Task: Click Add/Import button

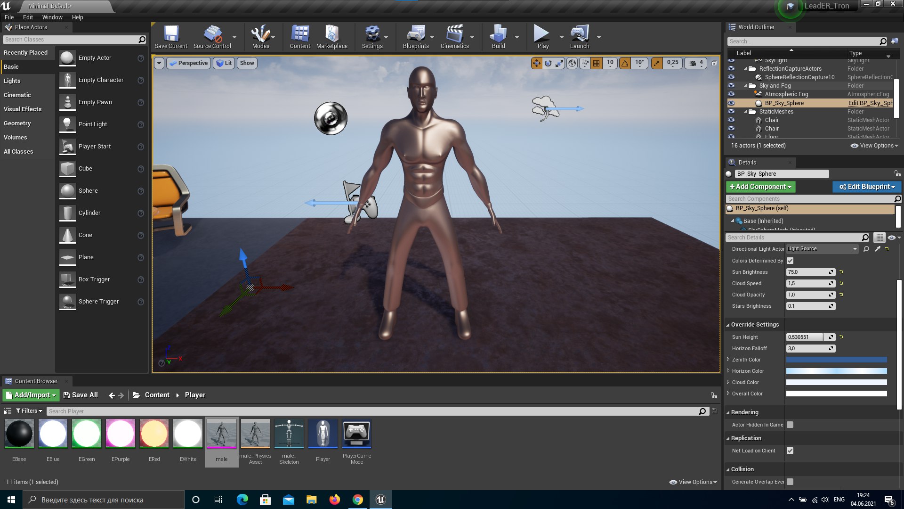Action: coord(31,395)
